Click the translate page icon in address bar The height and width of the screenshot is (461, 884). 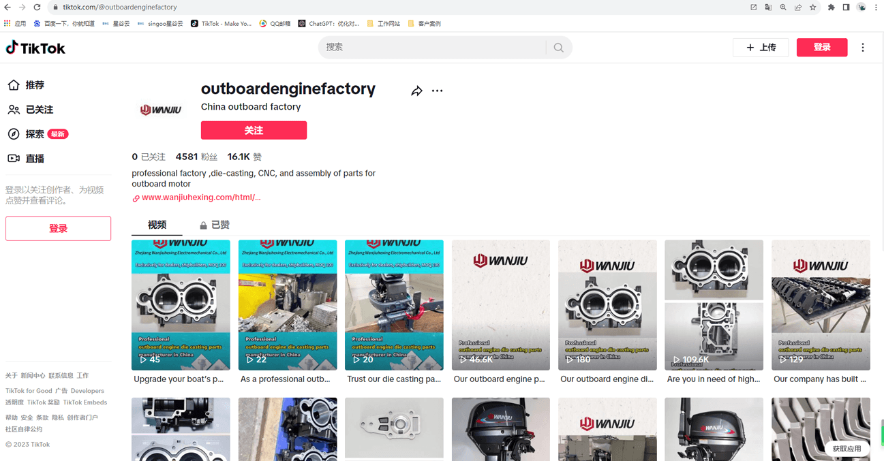pyautogui.click(x=768, y=7)
